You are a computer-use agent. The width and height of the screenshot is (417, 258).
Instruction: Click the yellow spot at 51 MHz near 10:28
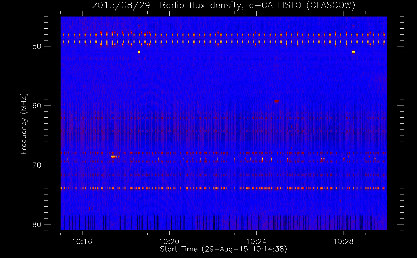point(353,52)
